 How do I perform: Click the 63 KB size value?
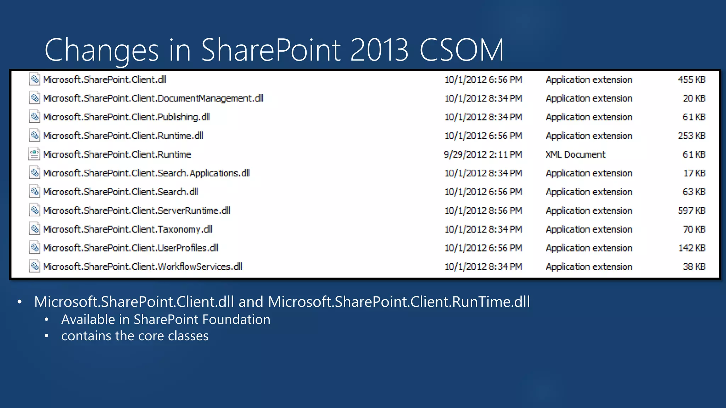694,192
